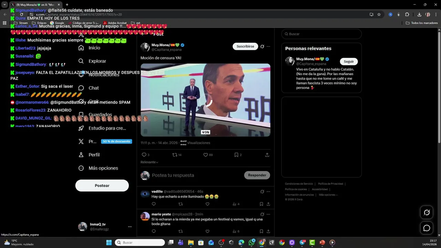The height and width of the screenshot is (248, 441).
Task: Bookmark this page with the star icon
Action: [x=379, y=14]
